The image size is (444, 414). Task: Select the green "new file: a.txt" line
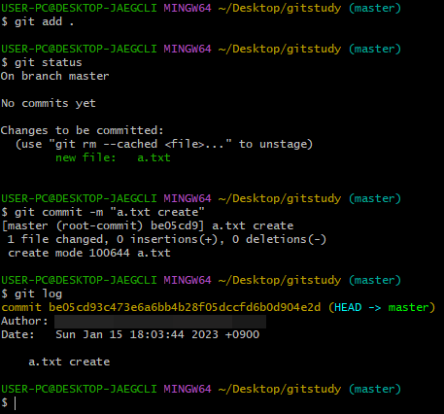pyautogui.click(x=113, y=157)
